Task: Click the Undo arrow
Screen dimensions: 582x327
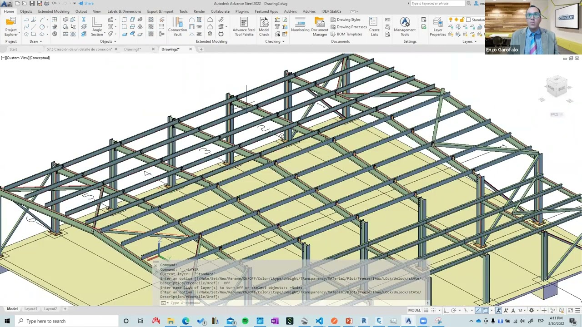Action: 54,4
